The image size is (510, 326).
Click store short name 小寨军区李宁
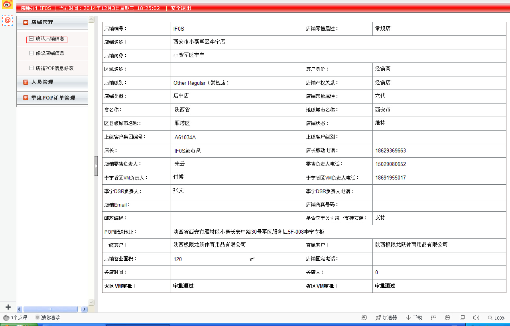click(189, 55)
